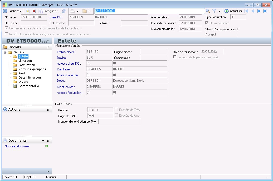
Task: Click the red delete icon in toolbar
Action: (x=34, y=11)
